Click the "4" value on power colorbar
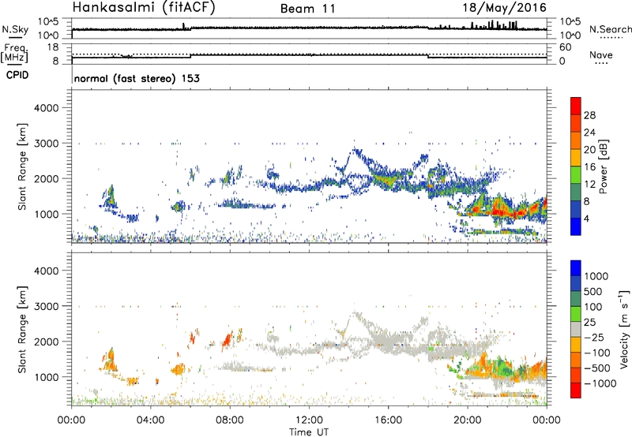The height and width of the screenshot is (437, 632). point(586,218)
